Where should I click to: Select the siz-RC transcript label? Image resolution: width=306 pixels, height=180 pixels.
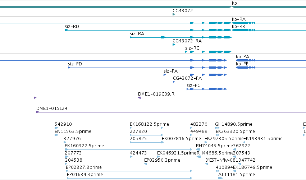coord(192,48)
